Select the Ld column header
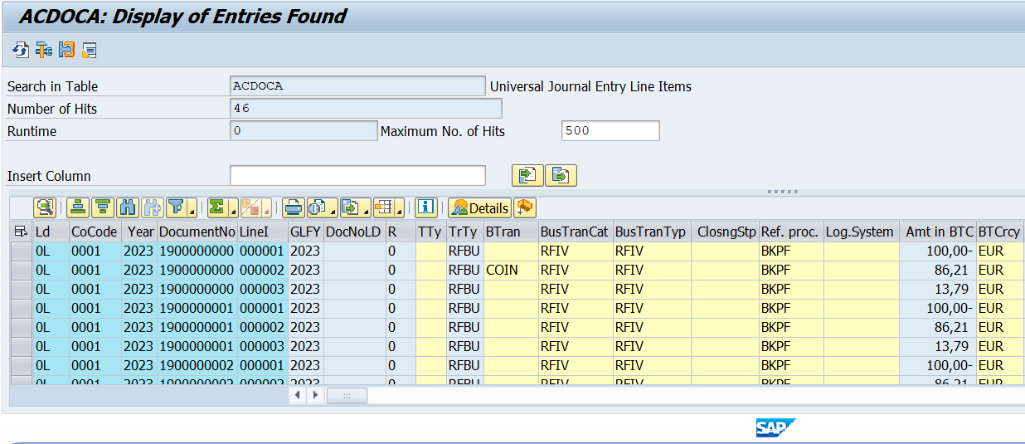The height and width of the screenshot is (444, 1025). pyautogui.click(x=50, y=232)
